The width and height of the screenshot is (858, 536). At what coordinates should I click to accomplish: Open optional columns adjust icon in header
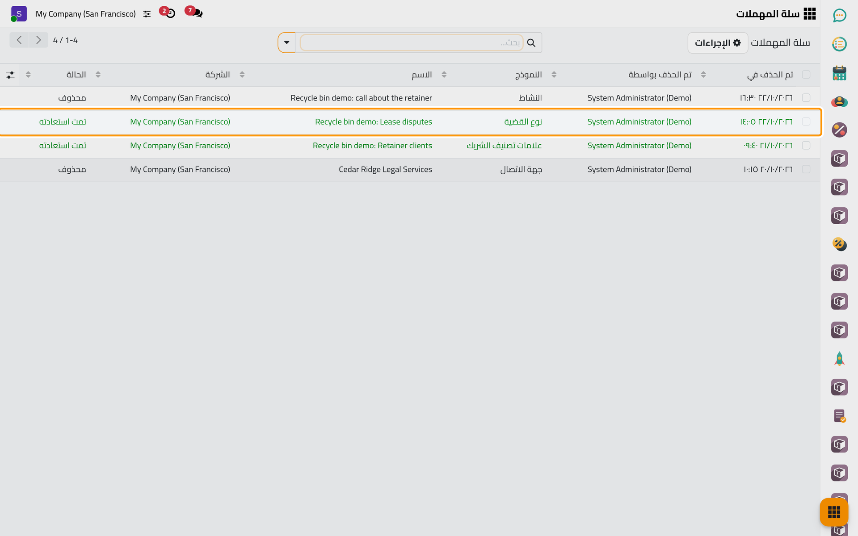click(x=10, y=75)
